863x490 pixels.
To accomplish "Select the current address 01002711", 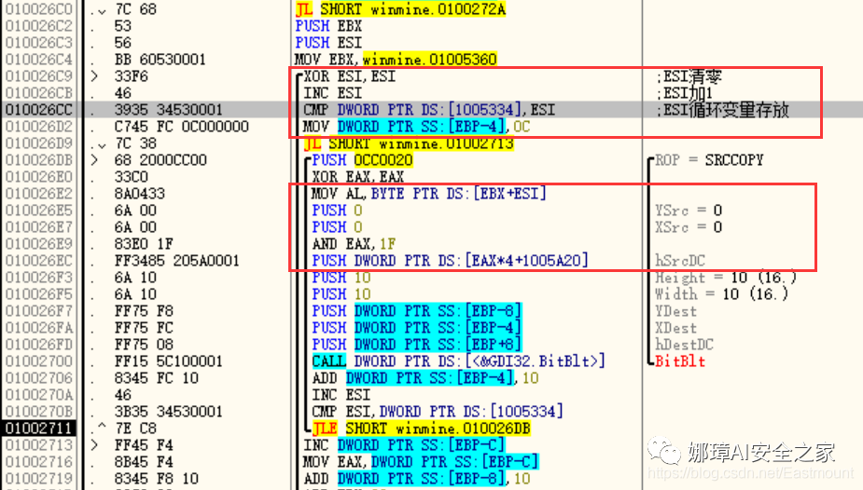I will [39, 428].
